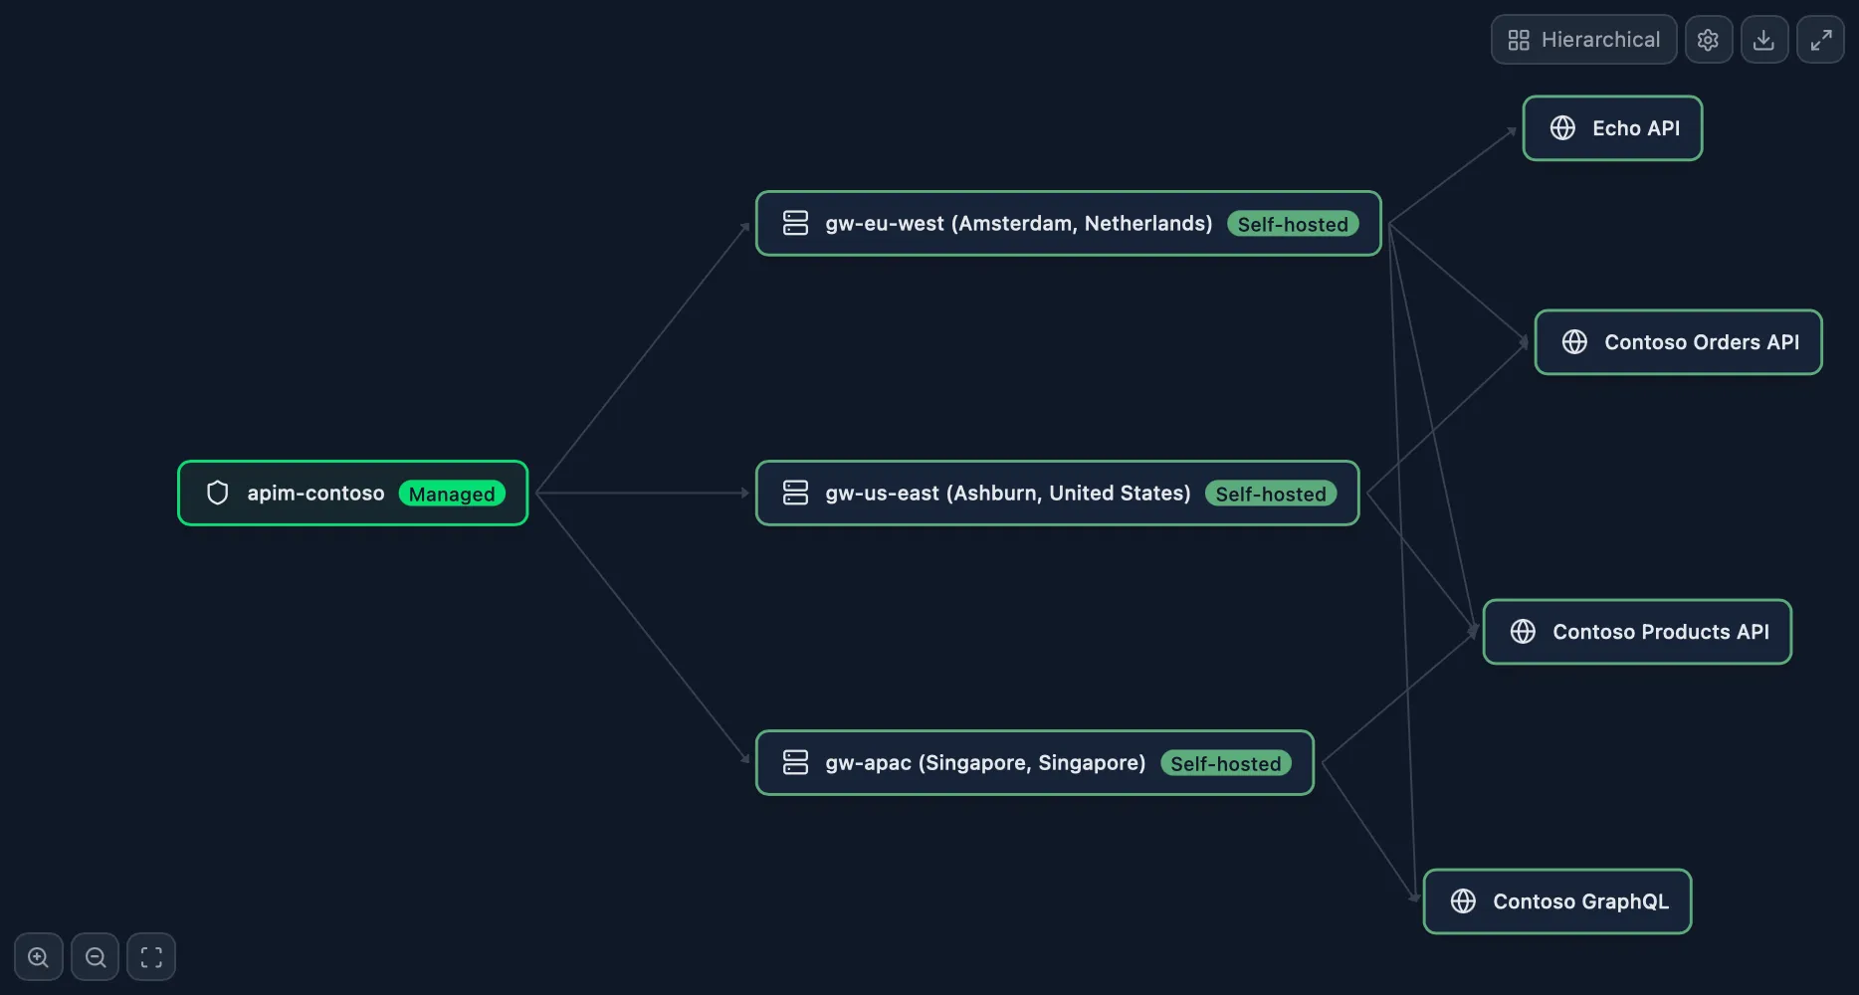Click the shield icon on apim-contoso node
The width and height of the screenshot is (1859, 995).
click(x=217, y=492)
